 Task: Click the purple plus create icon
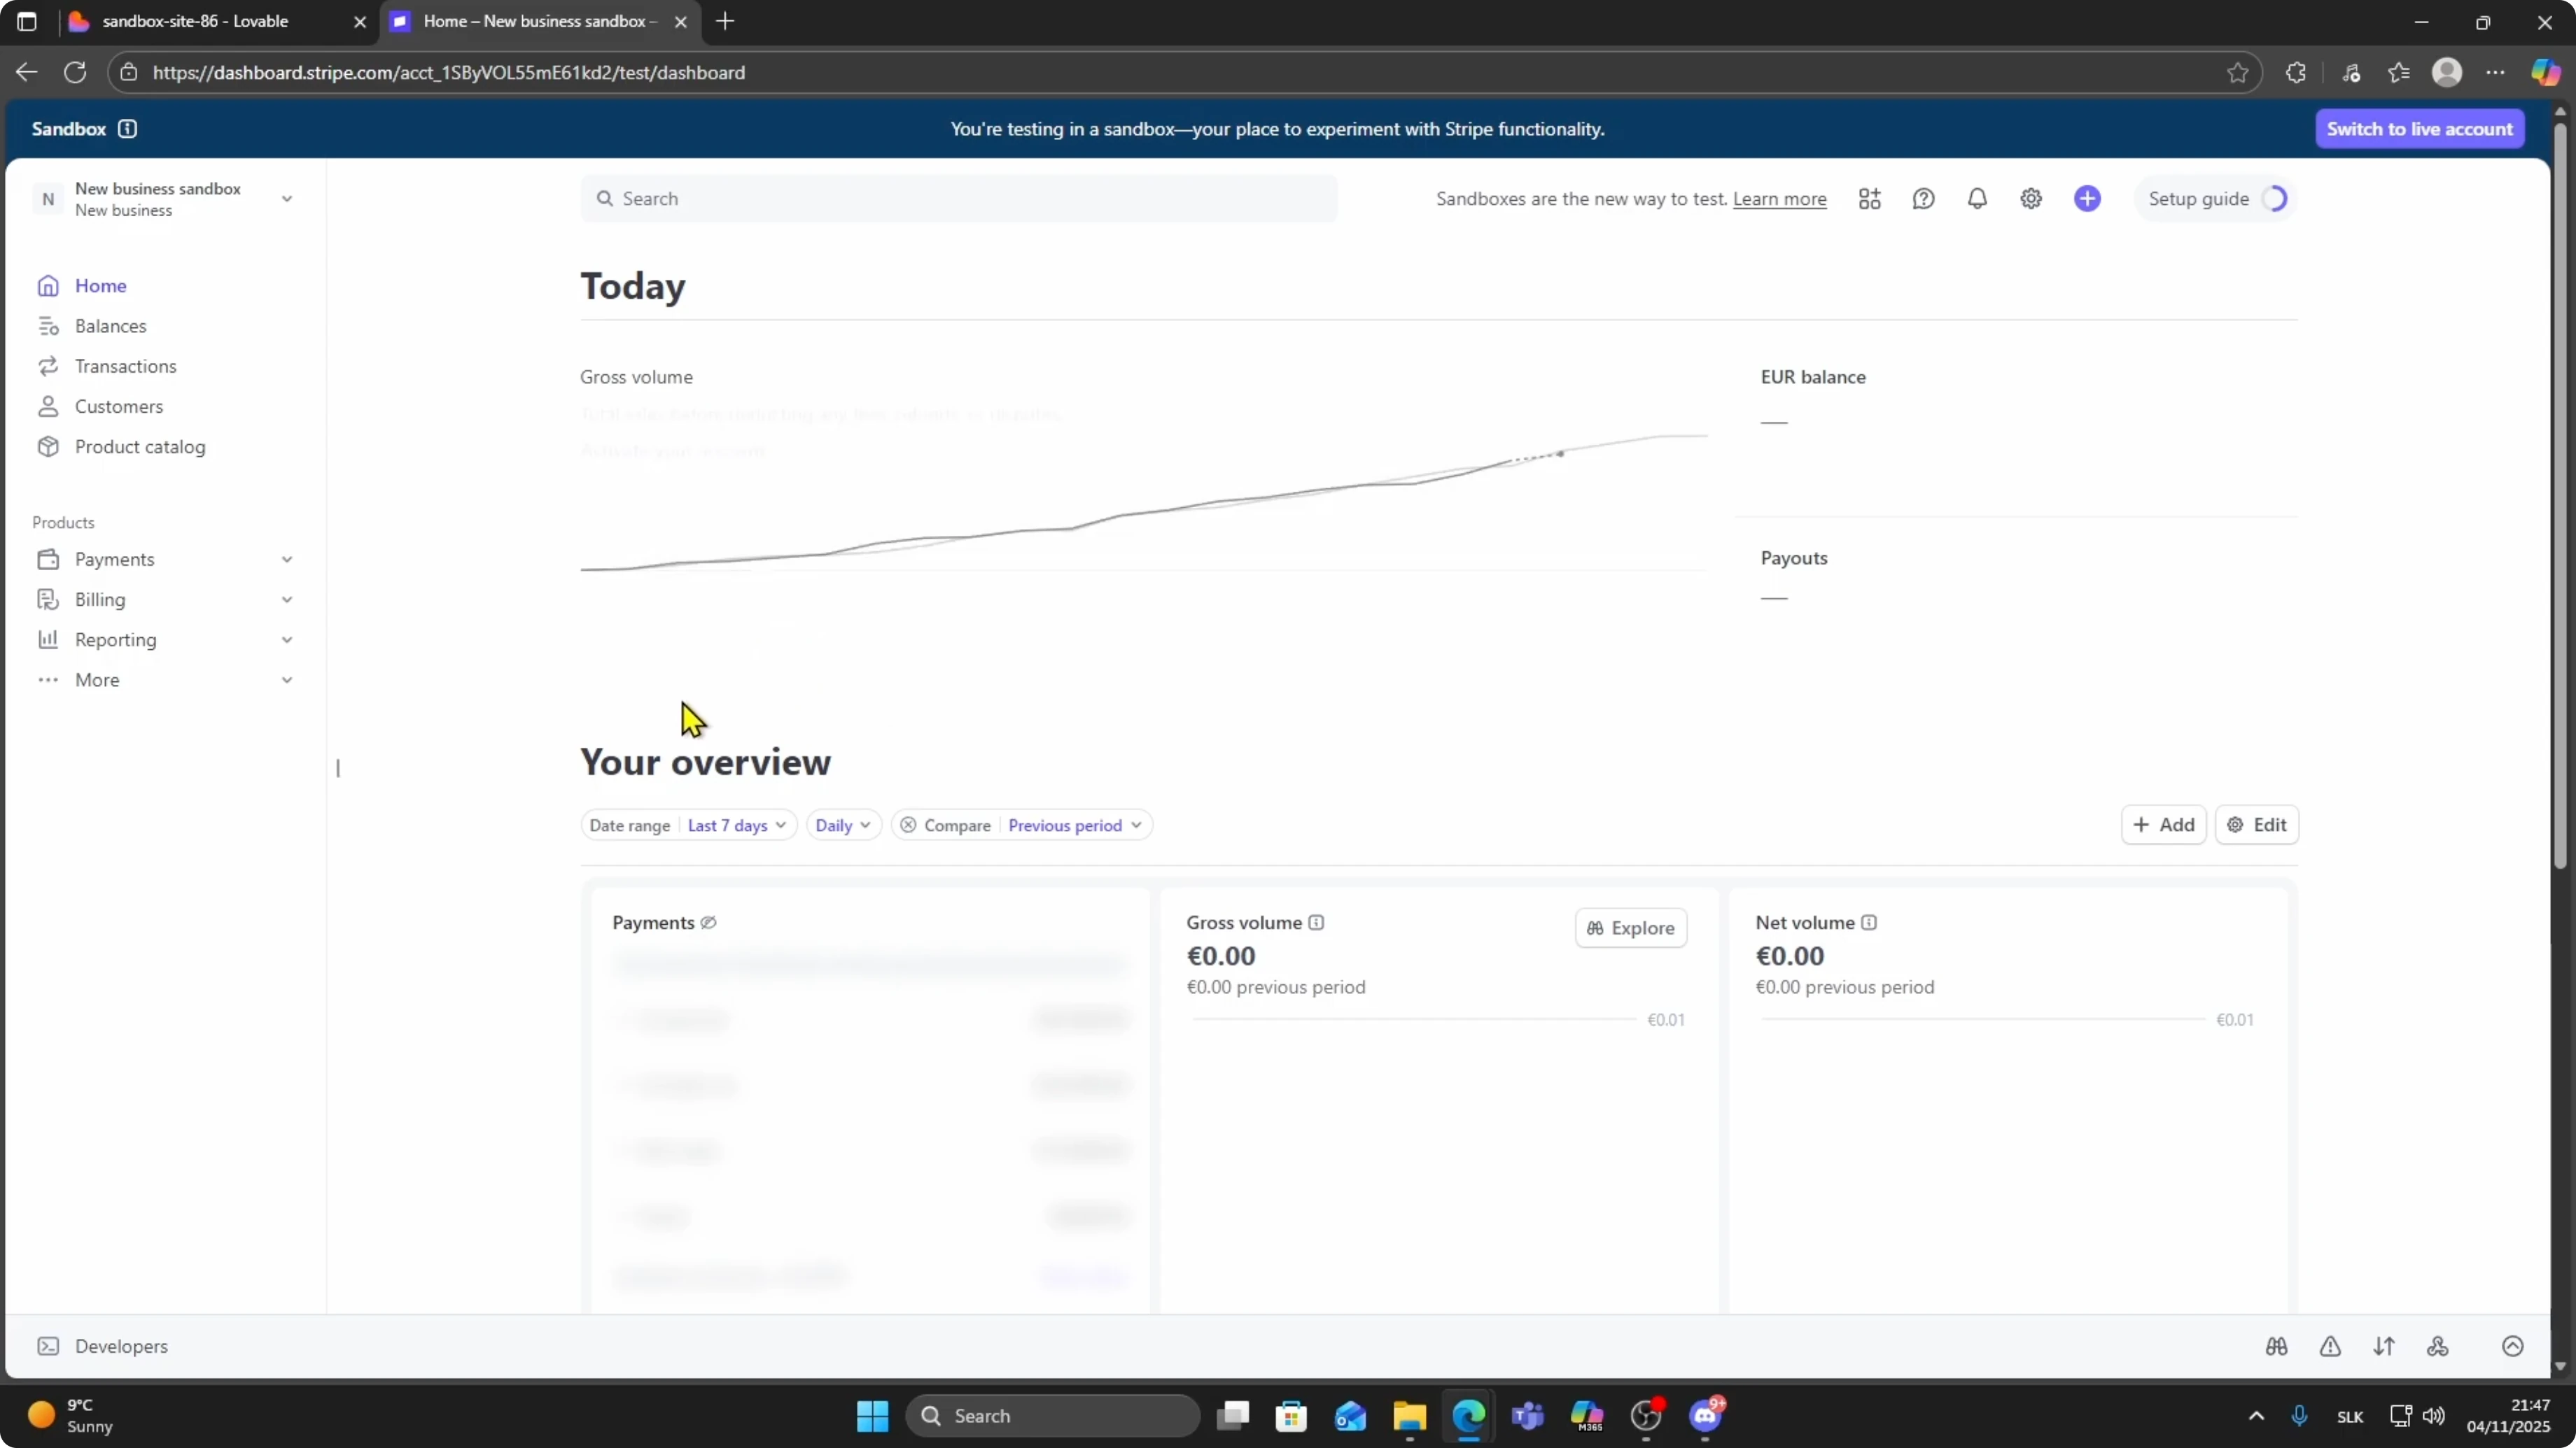2087,199
